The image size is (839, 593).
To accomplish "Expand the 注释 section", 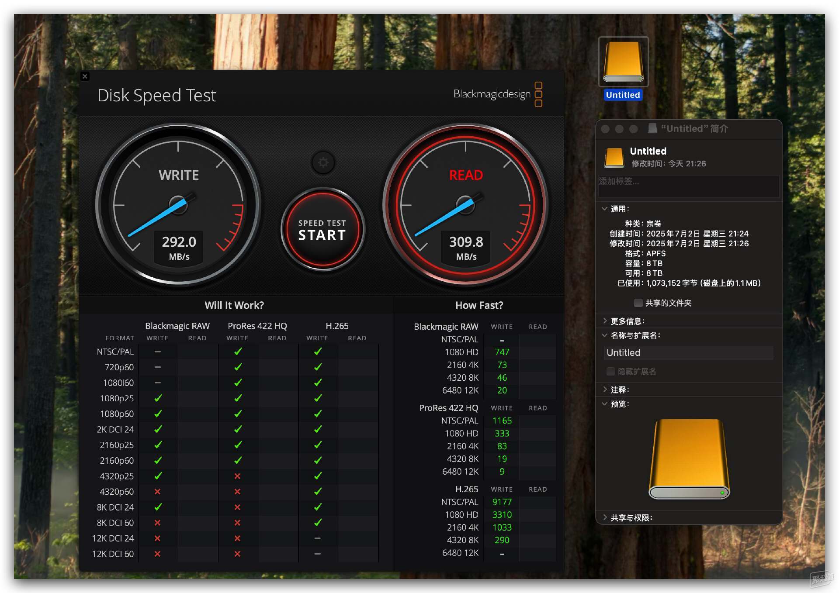I will pyautogui.click(x=604, y=390).
